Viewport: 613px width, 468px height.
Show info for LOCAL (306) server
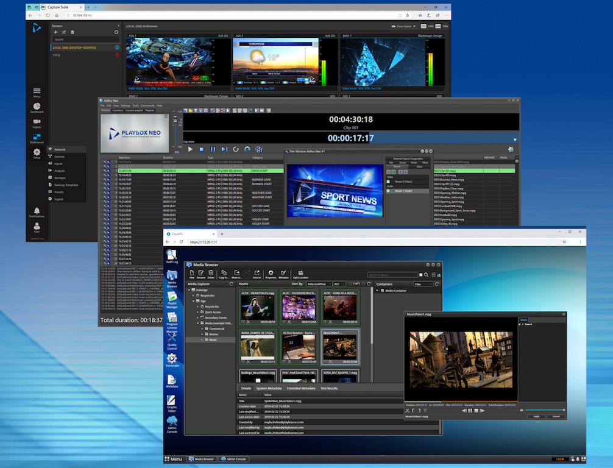point(117,48)
